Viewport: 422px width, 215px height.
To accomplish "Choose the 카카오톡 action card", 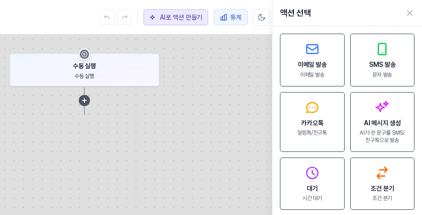I will click(x=312, y=122).
